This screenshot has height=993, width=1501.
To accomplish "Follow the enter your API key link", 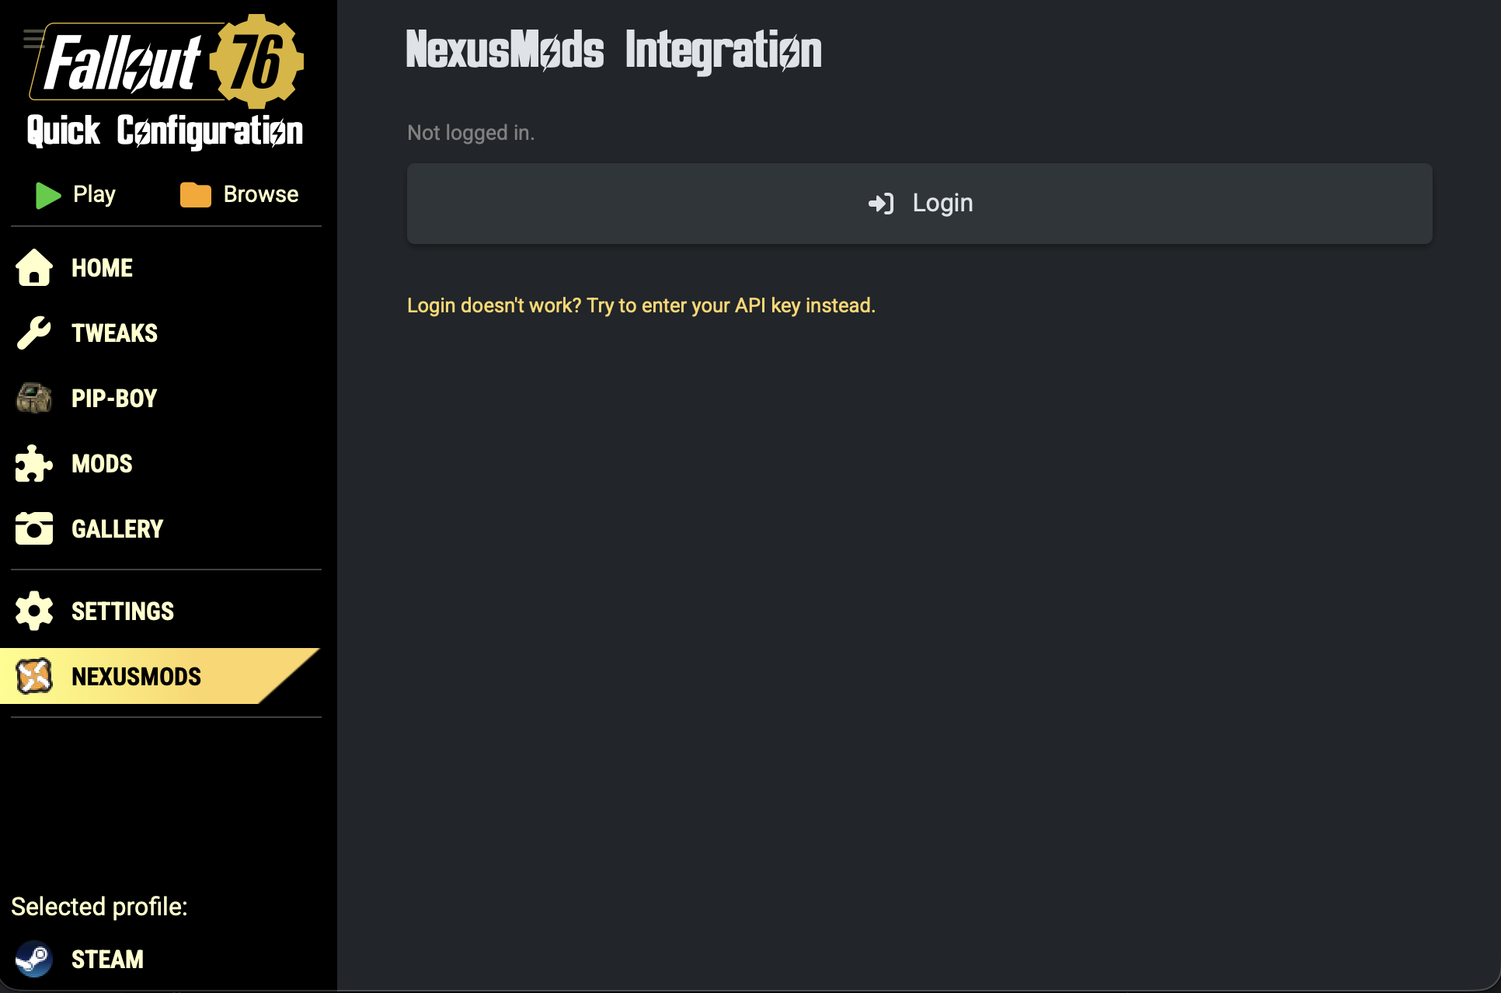I will click(x=641, y=305).
